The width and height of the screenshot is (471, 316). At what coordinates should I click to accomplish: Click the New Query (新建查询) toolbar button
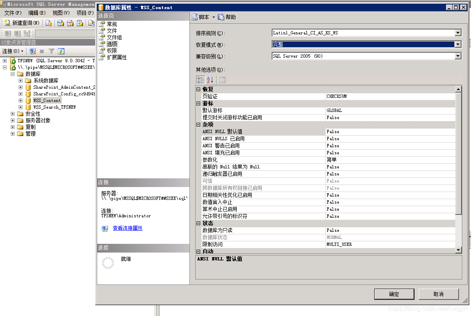(x=22, y=23)
